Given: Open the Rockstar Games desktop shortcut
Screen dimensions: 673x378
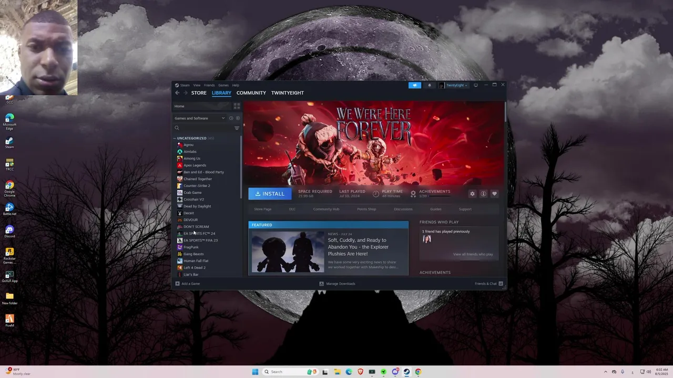Looking at the screenshot, I should tap(9, 256).
